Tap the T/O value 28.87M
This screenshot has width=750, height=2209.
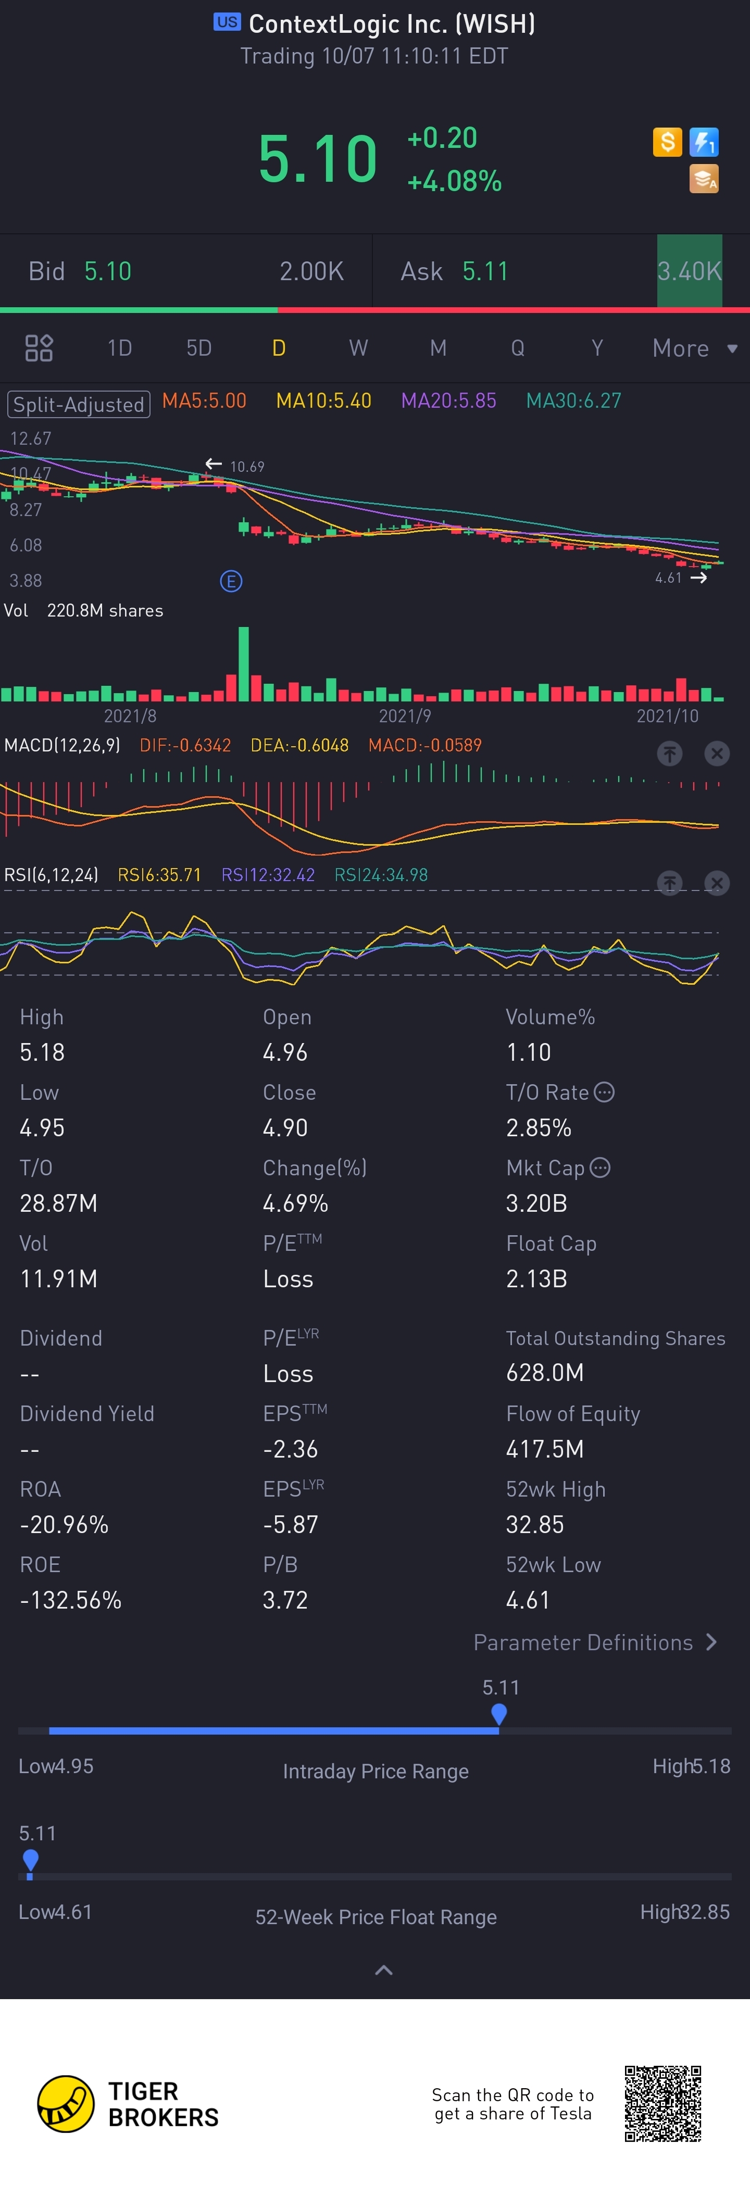point(58,1203)
